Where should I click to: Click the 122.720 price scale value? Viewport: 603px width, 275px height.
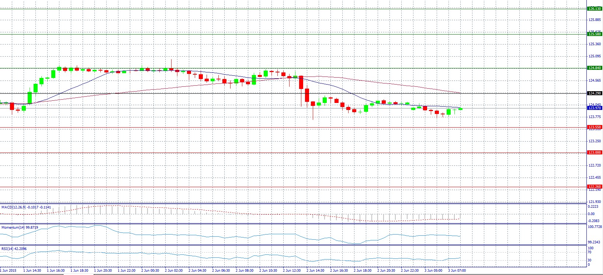click(x=595, y=165)
